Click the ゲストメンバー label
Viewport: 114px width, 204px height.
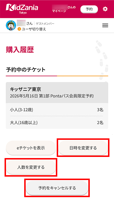[x=45, y=24]
